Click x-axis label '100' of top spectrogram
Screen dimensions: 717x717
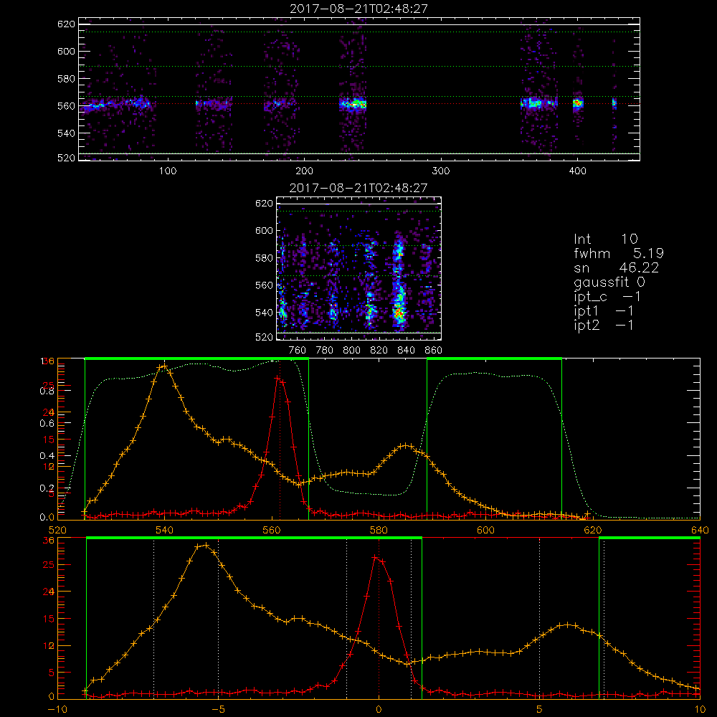[x=168, y=171]
